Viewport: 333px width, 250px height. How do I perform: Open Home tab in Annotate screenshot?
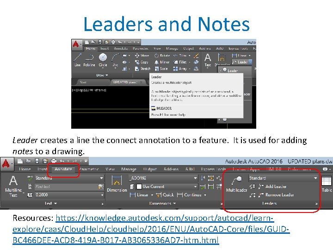point(25,169)
